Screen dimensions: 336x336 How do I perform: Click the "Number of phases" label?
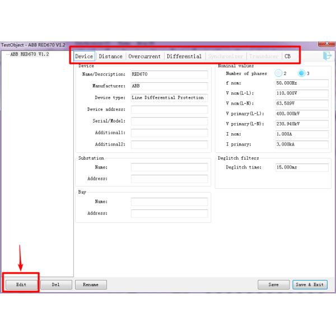tap(246, 73)
